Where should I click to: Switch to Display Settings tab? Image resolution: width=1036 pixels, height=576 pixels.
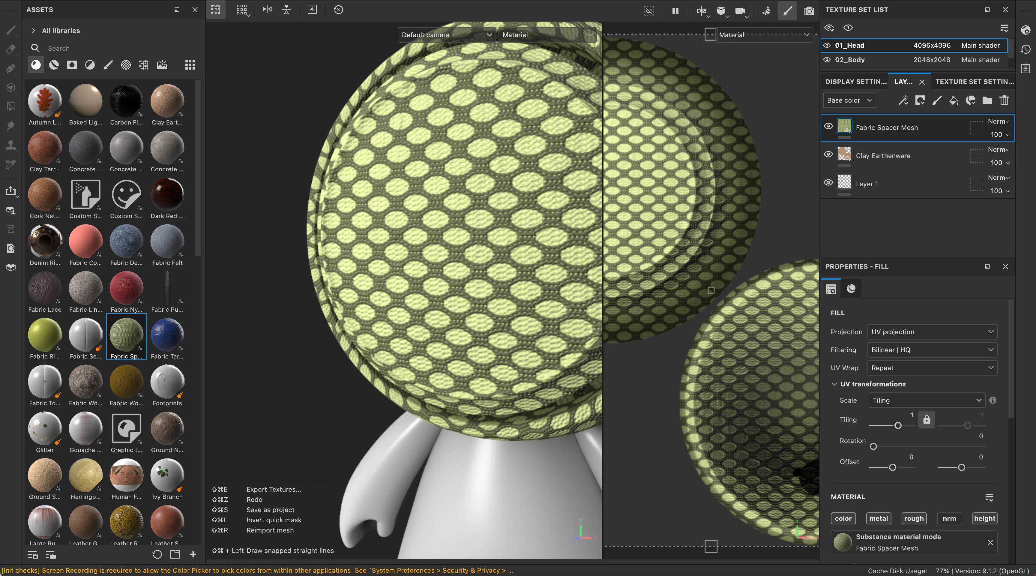[x=855, y=82]
